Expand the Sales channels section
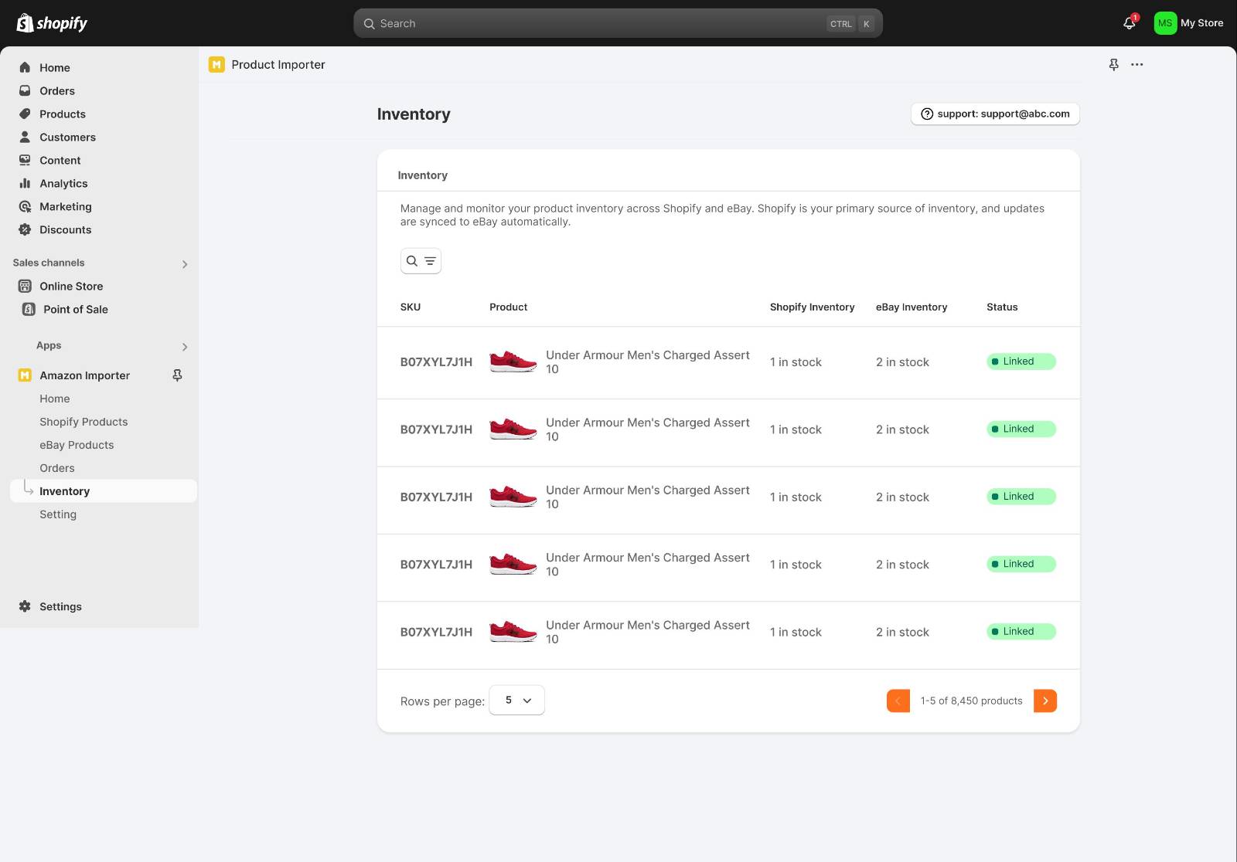1237x862 pixels. [184, 264]
